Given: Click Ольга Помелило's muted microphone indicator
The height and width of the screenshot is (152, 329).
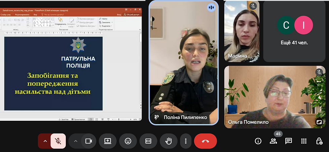Looking at the screenshot, I should coord(319,72).
